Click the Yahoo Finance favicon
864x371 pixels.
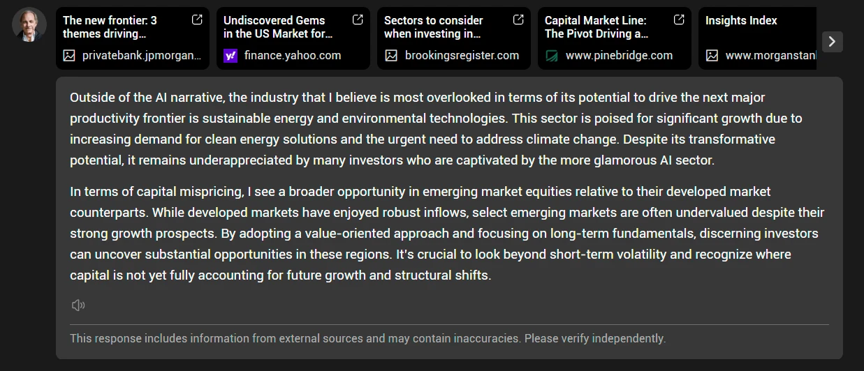(230, 56)
